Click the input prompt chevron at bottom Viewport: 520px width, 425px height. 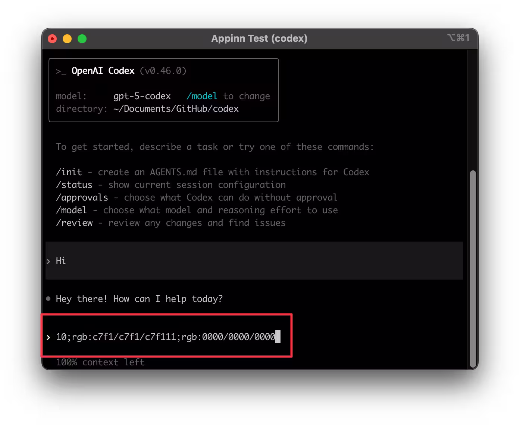pyautogui.click(x=48, y=337)
